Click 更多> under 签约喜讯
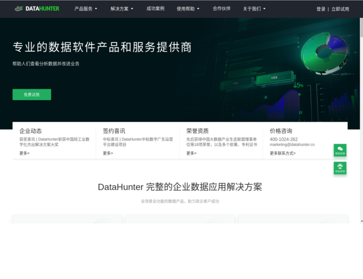 (108, 153)
